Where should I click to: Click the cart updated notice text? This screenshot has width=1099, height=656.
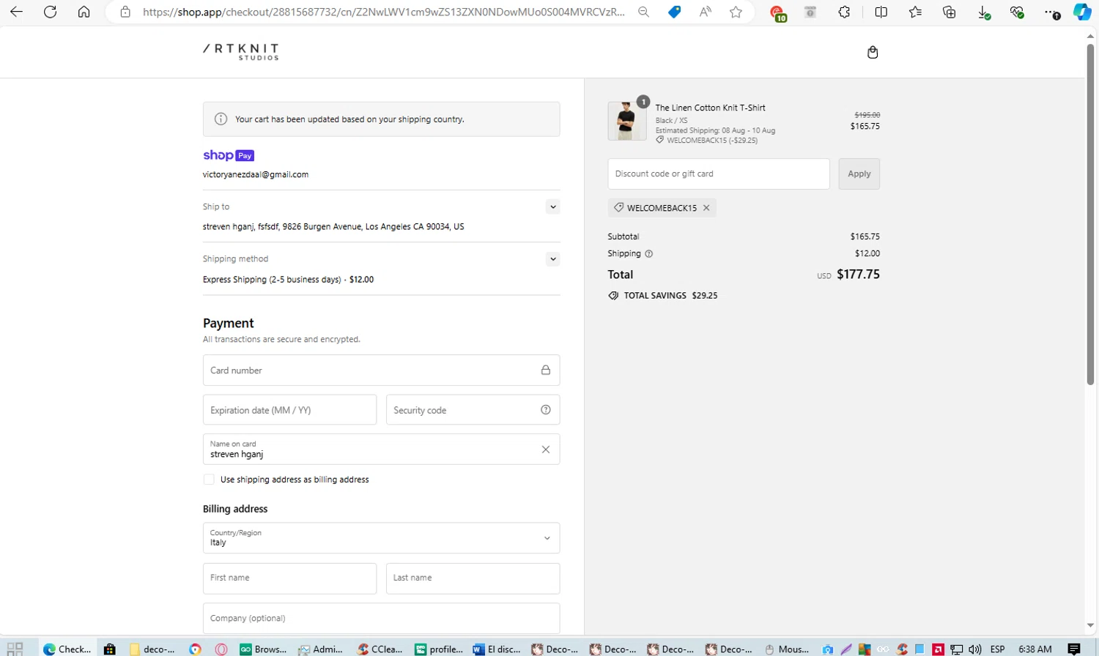[349, 119]
